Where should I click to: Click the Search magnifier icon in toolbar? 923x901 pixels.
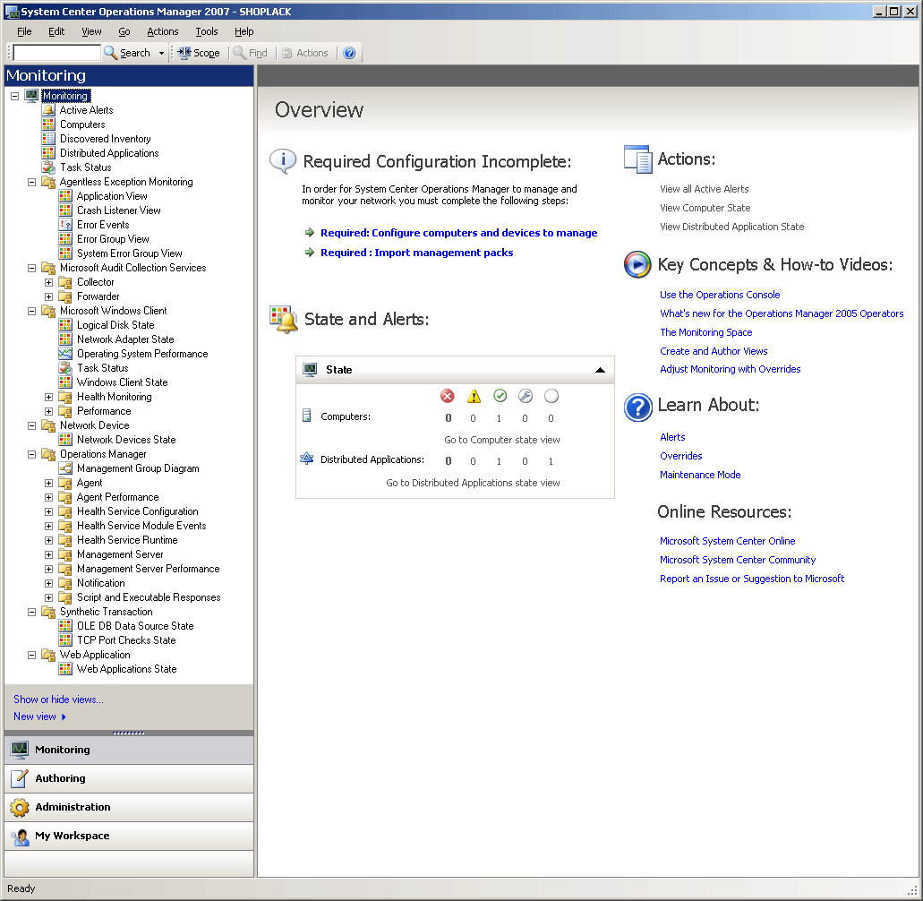coord(110,53)
